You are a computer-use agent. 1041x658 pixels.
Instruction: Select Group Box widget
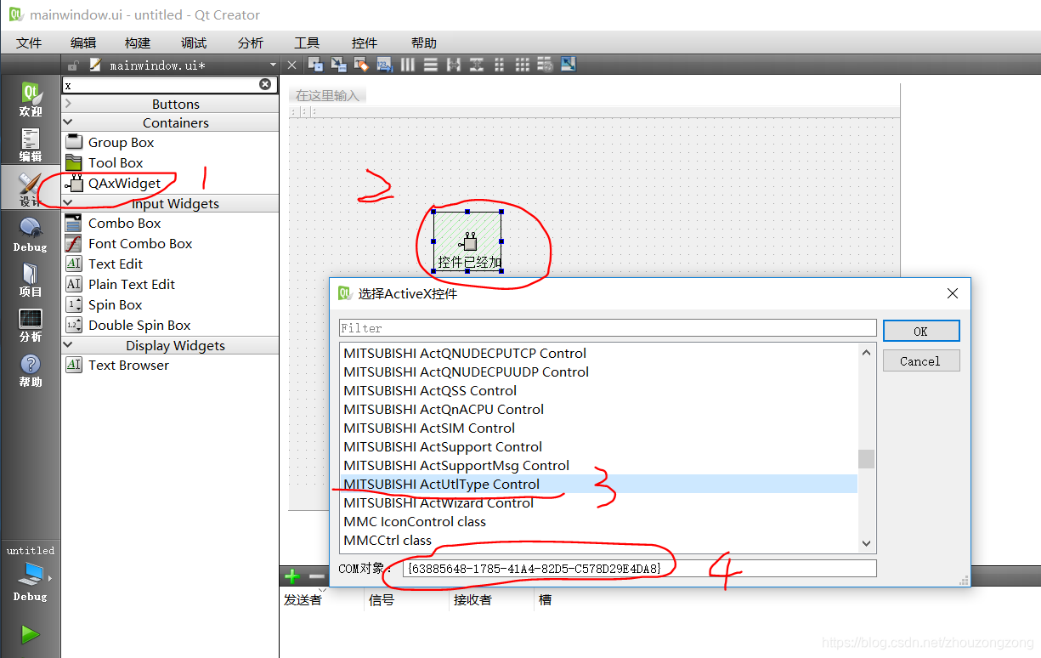pos(121,143)
